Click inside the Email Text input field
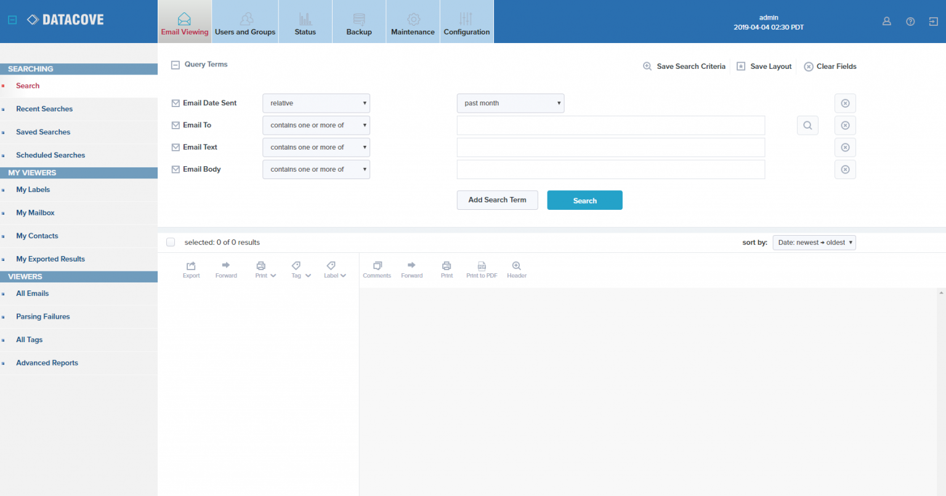946x496 pixels. [x=610, y=147]
